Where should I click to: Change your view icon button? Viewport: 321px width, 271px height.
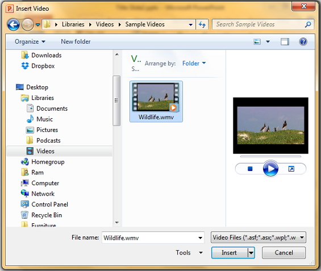257,41
